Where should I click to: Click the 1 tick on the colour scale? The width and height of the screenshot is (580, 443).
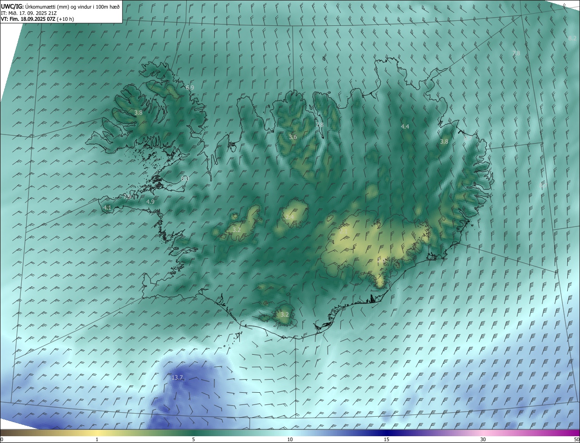pos(97,439)
